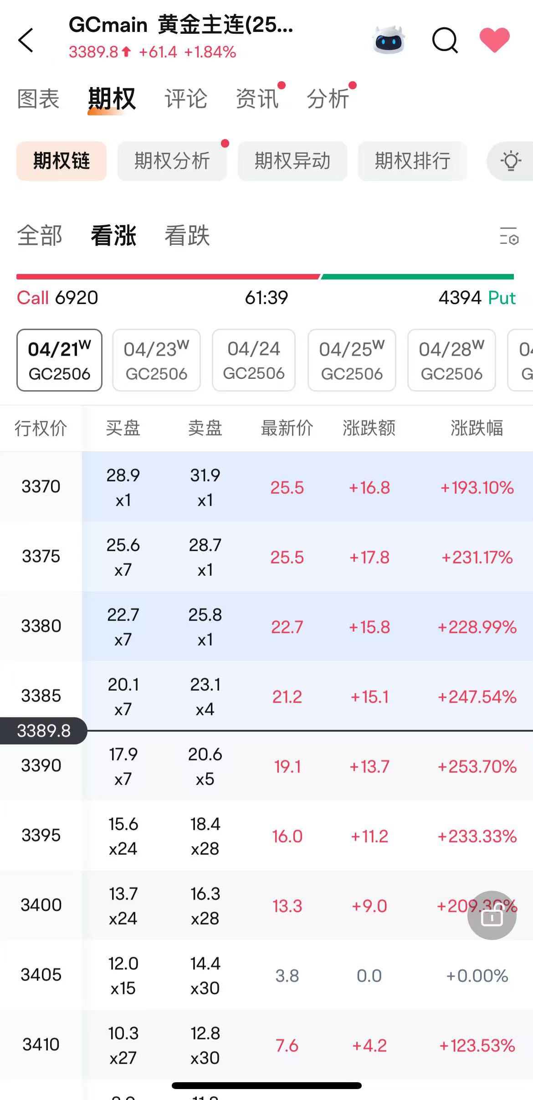Tap the back arrow icon

pyautogui.click(x=26, y=40)
